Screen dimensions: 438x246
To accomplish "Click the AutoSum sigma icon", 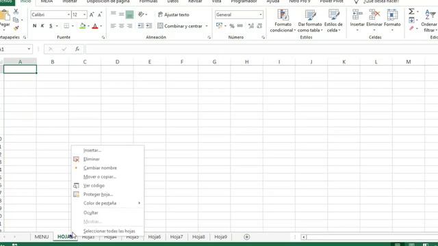I will pos(411,12).
